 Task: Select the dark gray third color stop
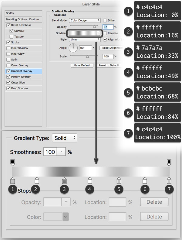tap(64, 180)
